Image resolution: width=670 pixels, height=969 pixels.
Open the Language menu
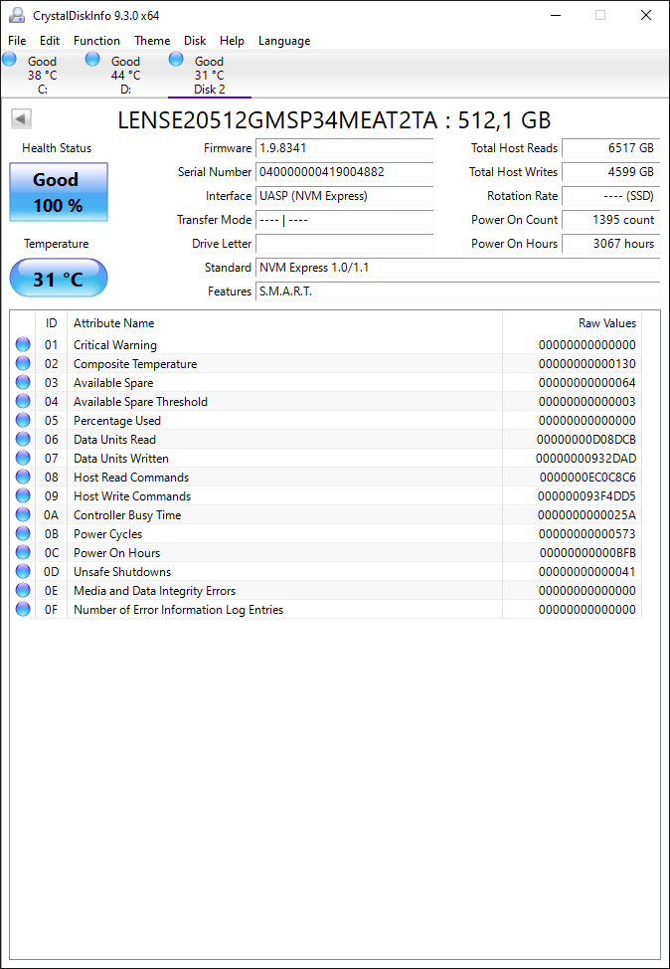pos(284,41)
